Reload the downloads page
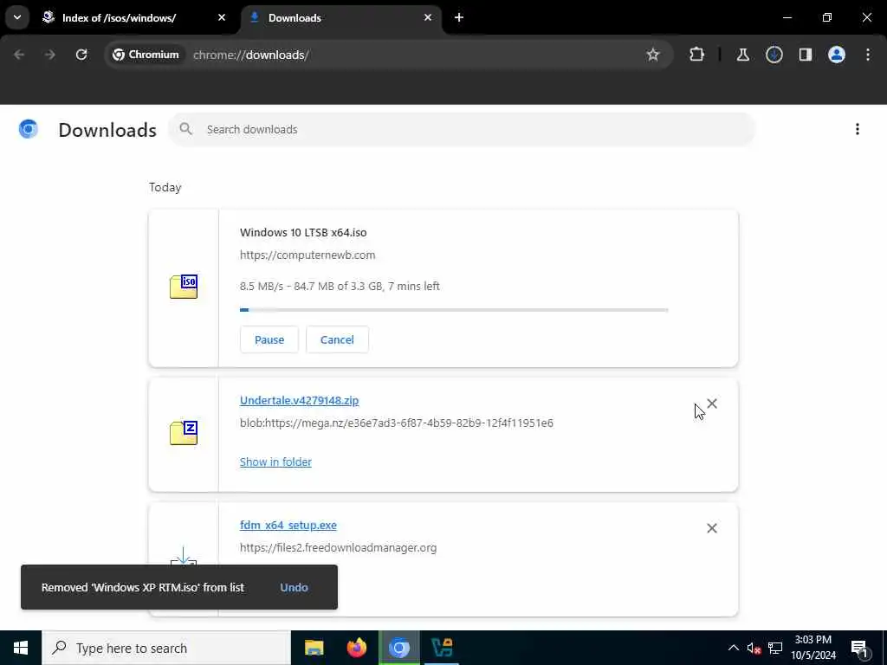 pos(81,55)
